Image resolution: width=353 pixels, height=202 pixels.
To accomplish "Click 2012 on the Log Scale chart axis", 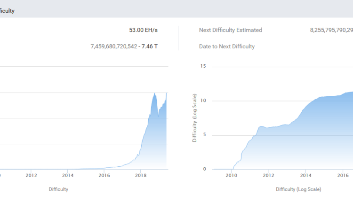I will pyautogui.click(x=268, y=176).
